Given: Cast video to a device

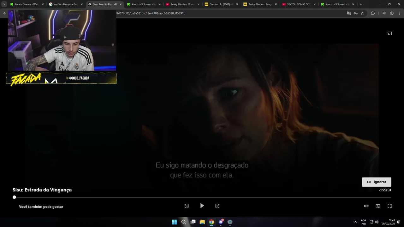Looking at the screenshot, I should [389, 33].
